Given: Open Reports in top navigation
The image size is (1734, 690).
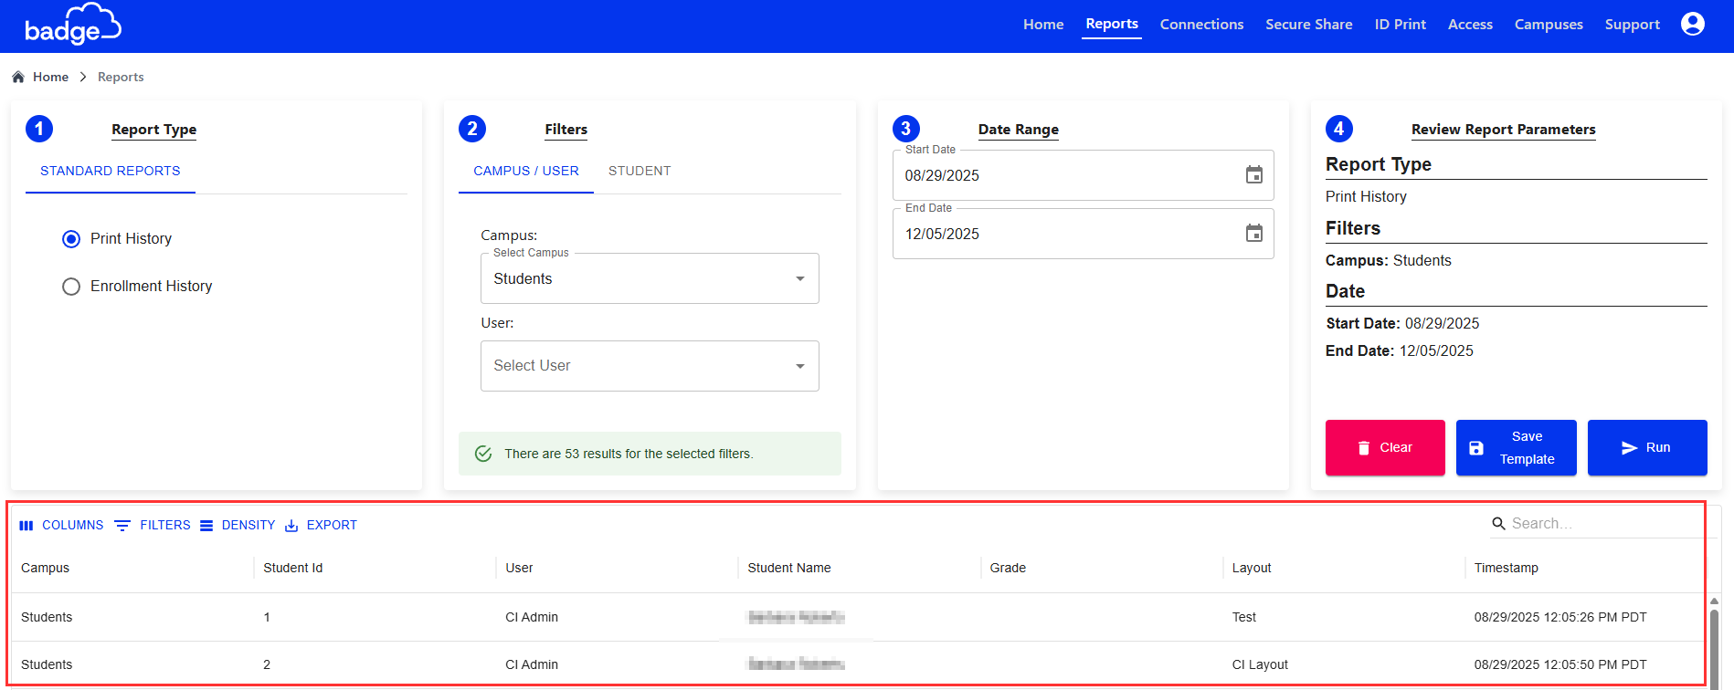Looking at the screenshot, I should coord(1112,24).
